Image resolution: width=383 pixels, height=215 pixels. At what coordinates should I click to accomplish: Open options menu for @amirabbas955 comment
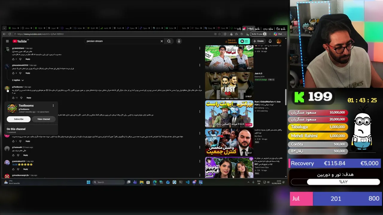click(200, 161)
